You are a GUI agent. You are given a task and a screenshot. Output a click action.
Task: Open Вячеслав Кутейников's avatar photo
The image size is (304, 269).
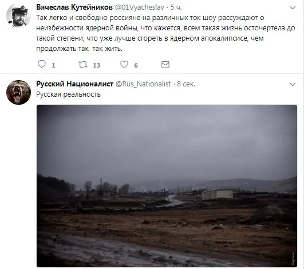click(18, 16)
